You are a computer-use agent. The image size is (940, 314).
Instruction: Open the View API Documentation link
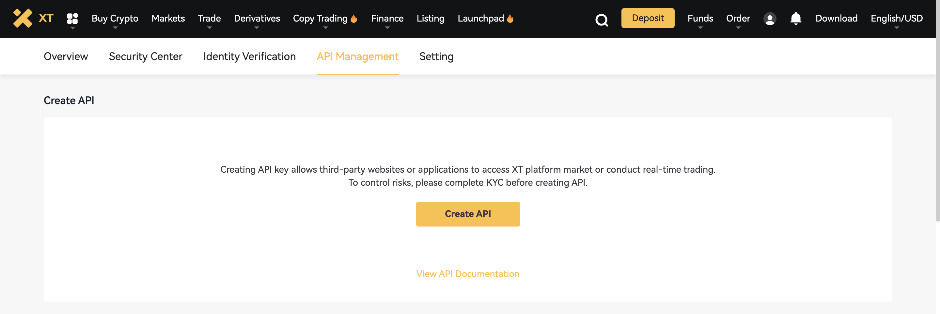[x=468, y=274]
